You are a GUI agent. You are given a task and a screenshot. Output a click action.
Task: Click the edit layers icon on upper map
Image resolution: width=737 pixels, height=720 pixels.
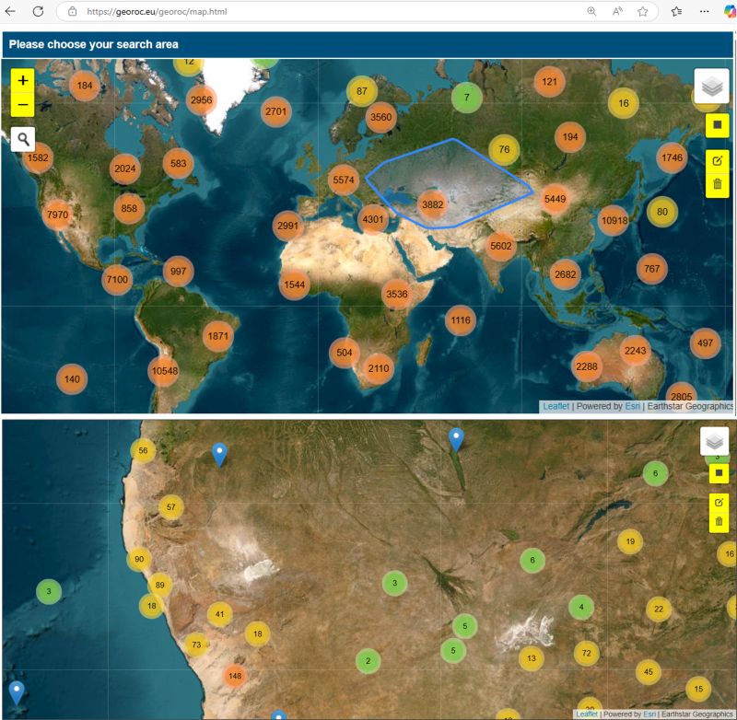pyautogui.click(x=717, y=160)
